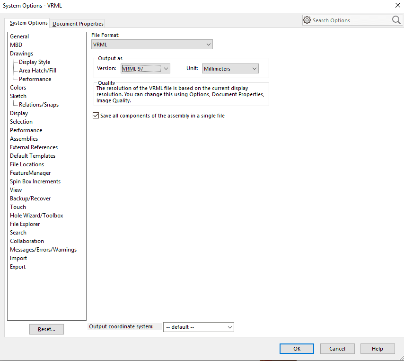Screen dimensions: 404x361
Task: Select File Locations option
Action: click(x=27, y=164)
